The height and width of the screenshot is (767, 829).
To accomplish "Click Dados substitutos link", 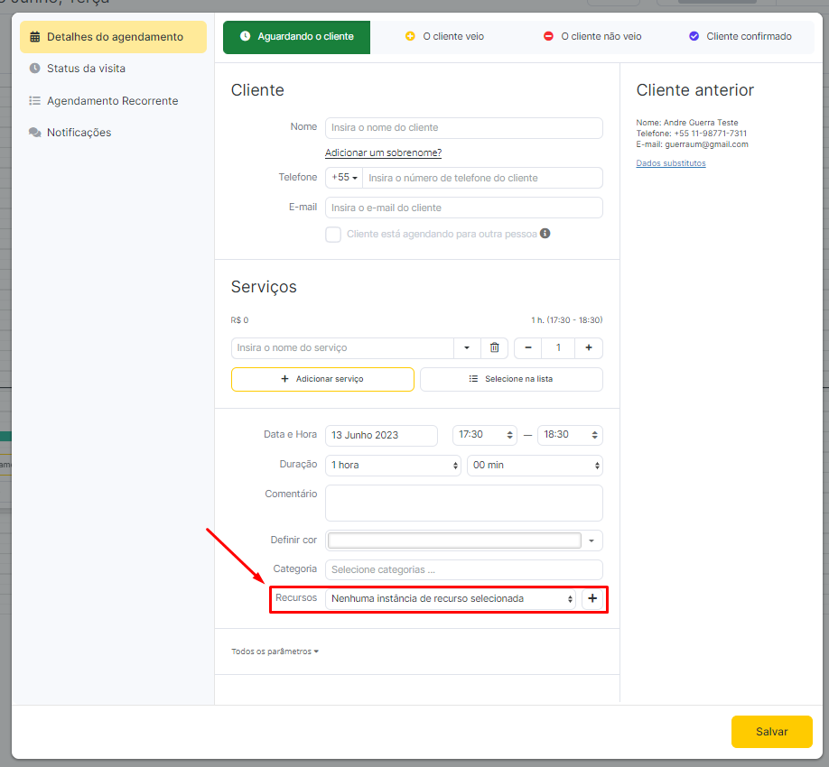I will pos(670,163).
